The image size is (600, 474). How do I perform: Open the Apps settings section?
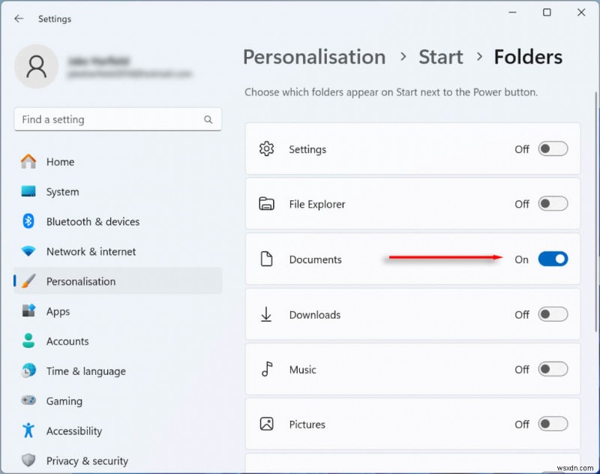118,311
